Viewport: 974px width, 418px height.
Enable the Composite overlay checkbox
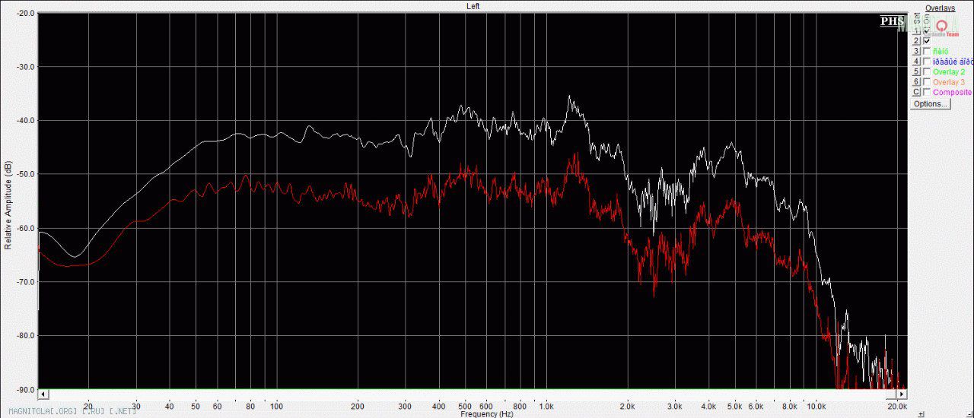(x=927, y=92)
